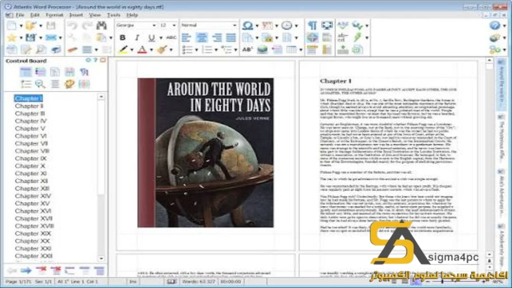
Task: Select Chapter I in the headings list
Action: click(x=29, y=98)
